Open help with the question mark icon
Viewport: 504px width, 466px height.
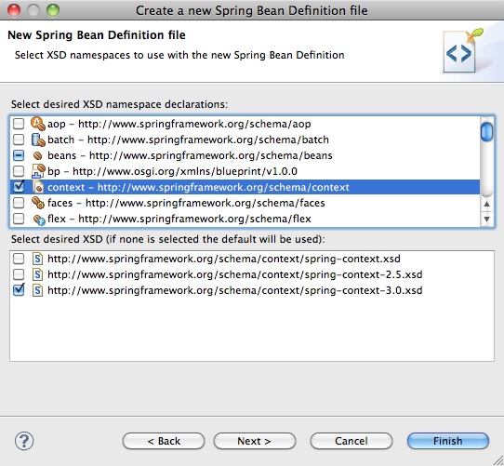pyautogui.click(x=24, y=441)
